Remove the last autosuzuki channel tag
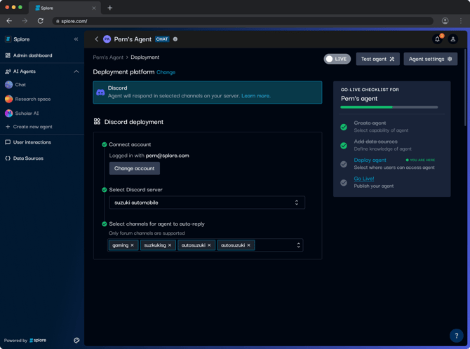The width and height of the screenshot is (470, 349). pyautogui.click(x=249, y=245)
